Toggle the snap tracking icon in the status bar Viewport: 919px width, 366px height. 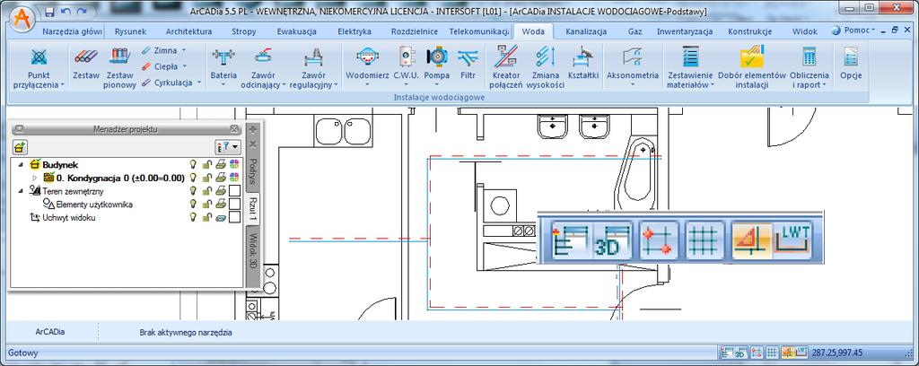click(x=756, y=353)
